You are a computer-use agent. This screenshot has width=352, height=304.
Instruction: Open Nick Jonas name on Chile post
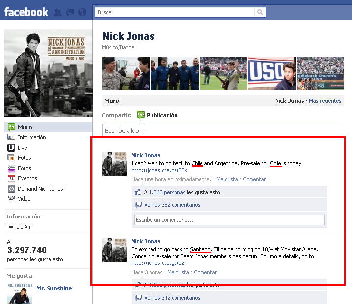tap(146, 155)
